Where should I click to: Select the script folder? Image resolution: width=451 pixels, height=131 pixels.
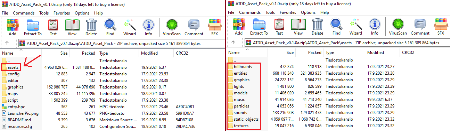(13, 100)
